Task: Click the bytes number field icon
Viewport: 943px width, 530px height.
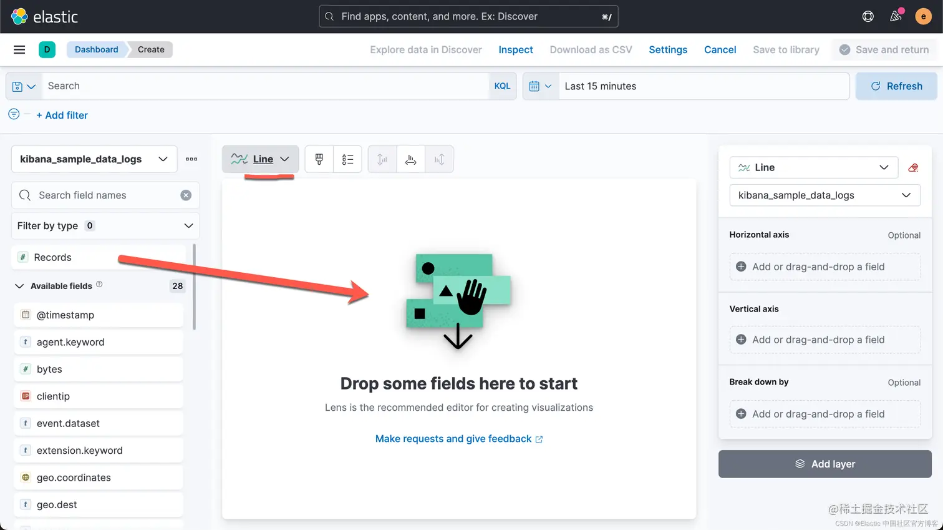Action: tap(26, 369)
